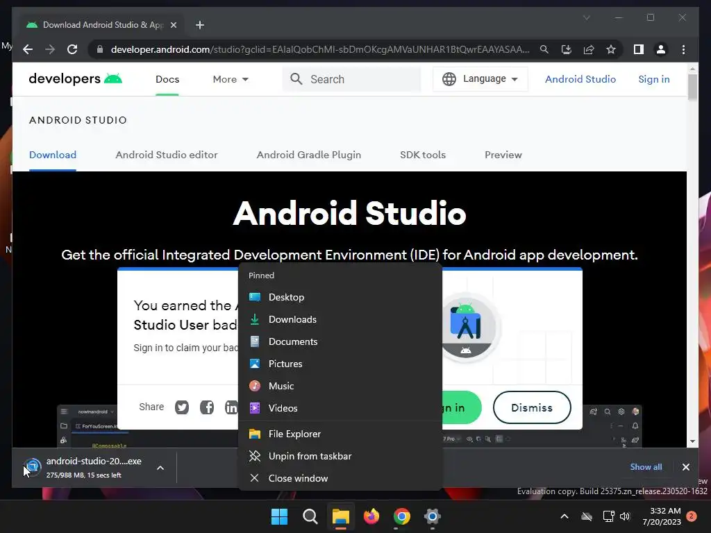Expand download item options chevron

click(160, 468)
